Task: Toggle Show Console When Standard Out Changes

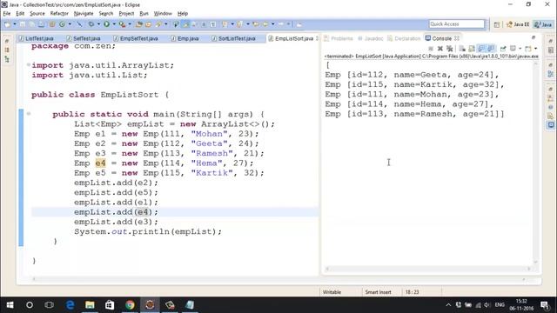Action: tap(481, 49)
